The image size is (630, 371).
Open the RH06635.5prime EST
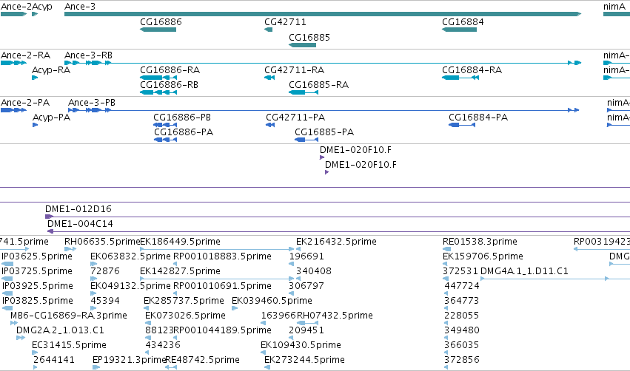click(x=70, y=250)
